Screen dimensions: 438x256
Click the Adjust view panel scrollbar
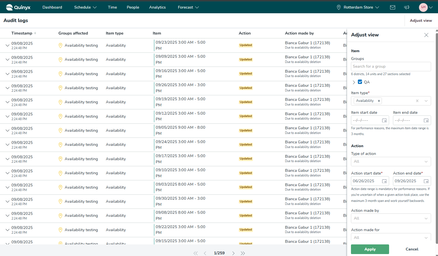coord(437,138)
